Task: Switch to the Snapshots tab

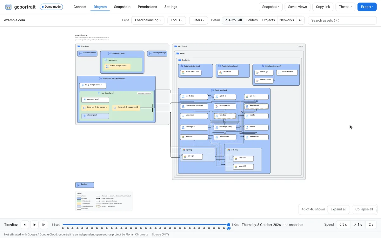Action: pyautogui.click(x=122, y=7)
